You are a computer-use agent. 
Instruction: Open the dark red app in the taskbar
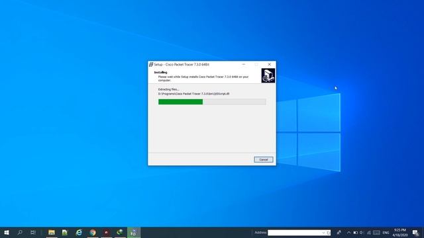pyautogui.click(x=106, y=232)
